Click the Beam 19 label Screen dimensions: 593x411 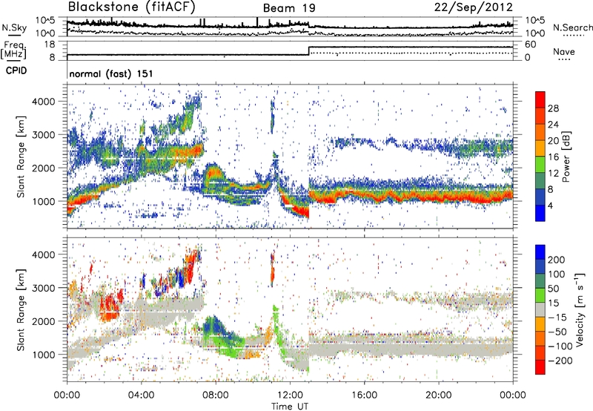coord(289,8)
